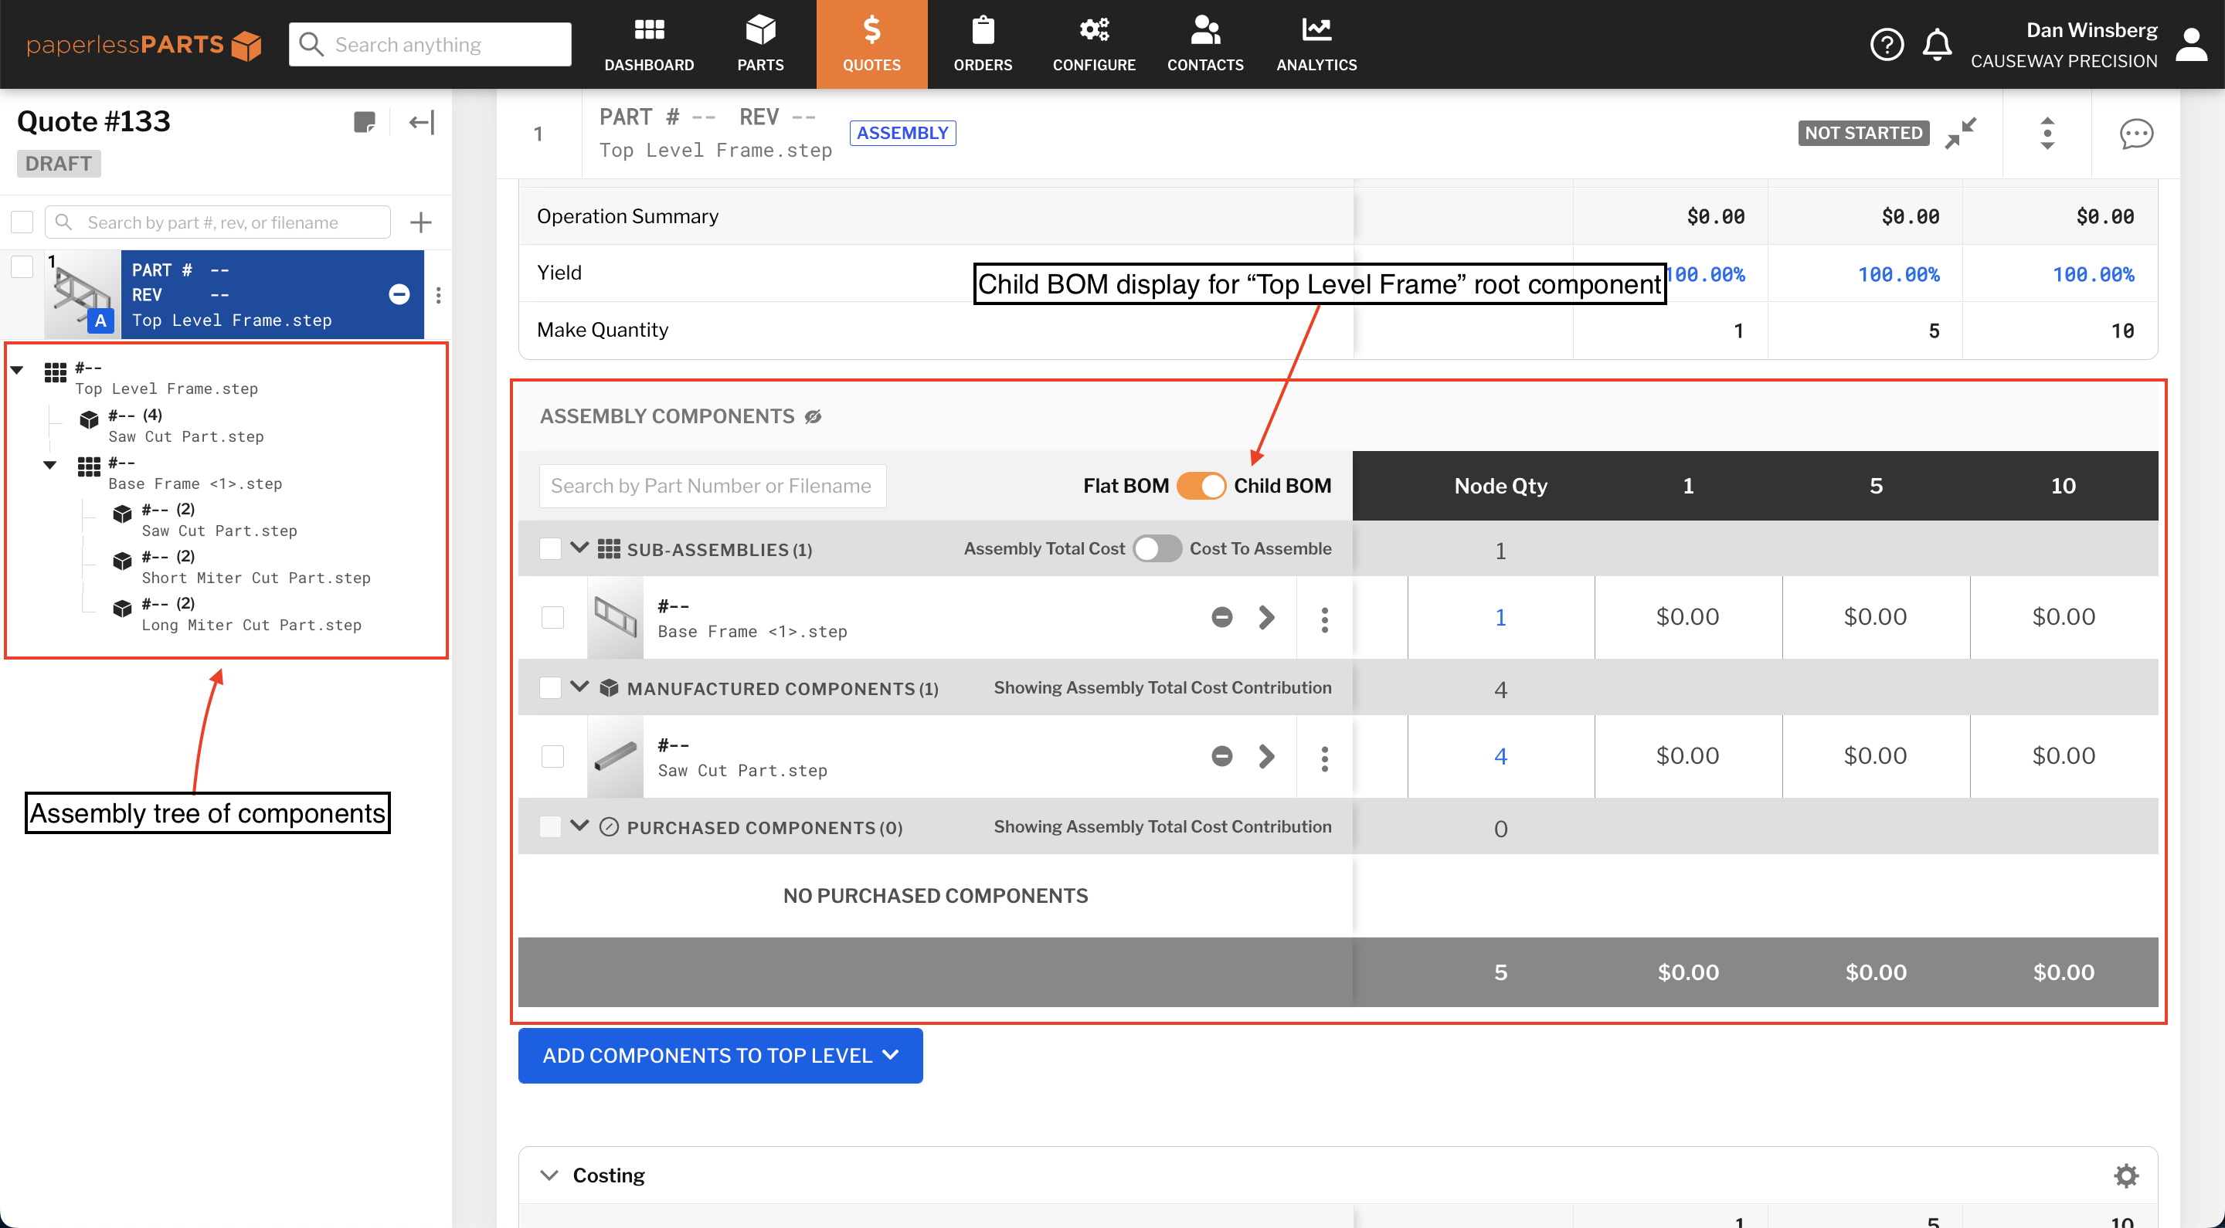Viewport: 2225px width, 1228px height.
Task: Click node quantity link 4 for Saw Cut Part
Action: coord(1500,756)
